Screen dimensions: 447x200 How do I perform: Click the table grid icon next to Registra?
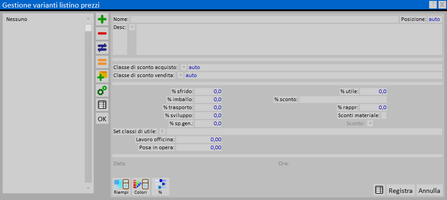coord(379,190)
